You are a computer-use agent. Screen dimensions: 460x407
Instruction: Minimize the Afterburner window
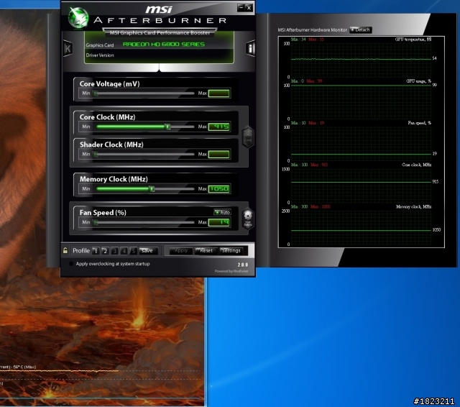coord(241,8)
